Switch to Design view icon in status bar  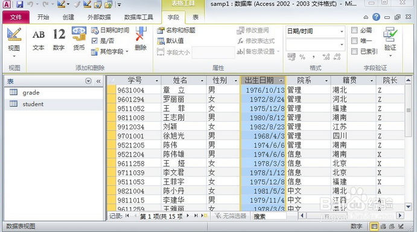401,227
